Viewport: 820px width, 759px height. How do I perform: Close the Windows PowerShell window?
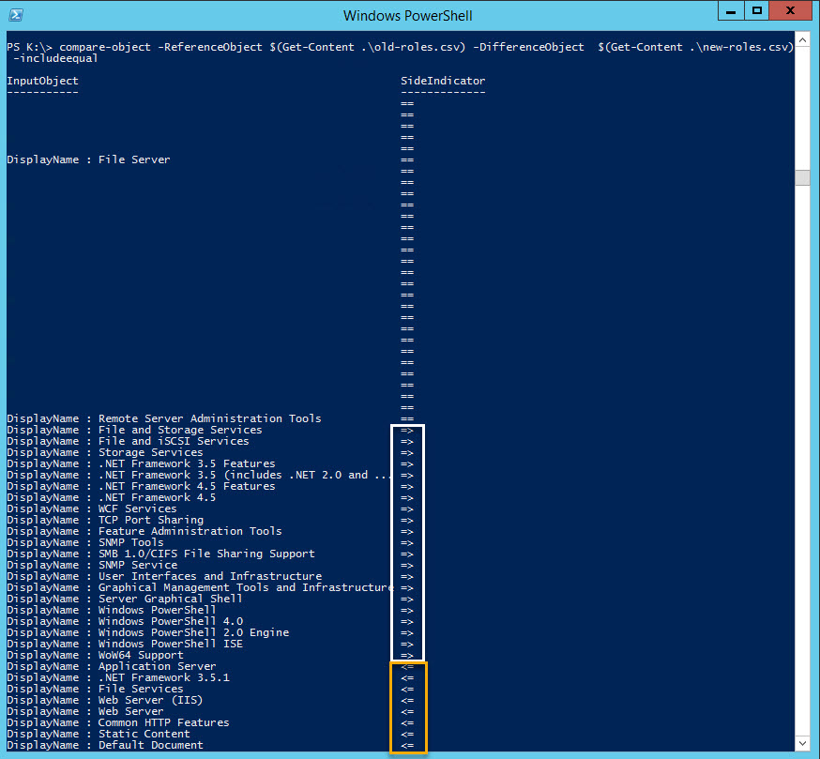790,10
